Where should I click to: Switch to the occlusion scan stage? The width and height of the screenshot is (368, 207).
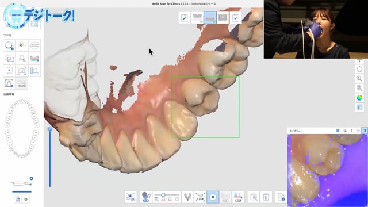[223, 18]
